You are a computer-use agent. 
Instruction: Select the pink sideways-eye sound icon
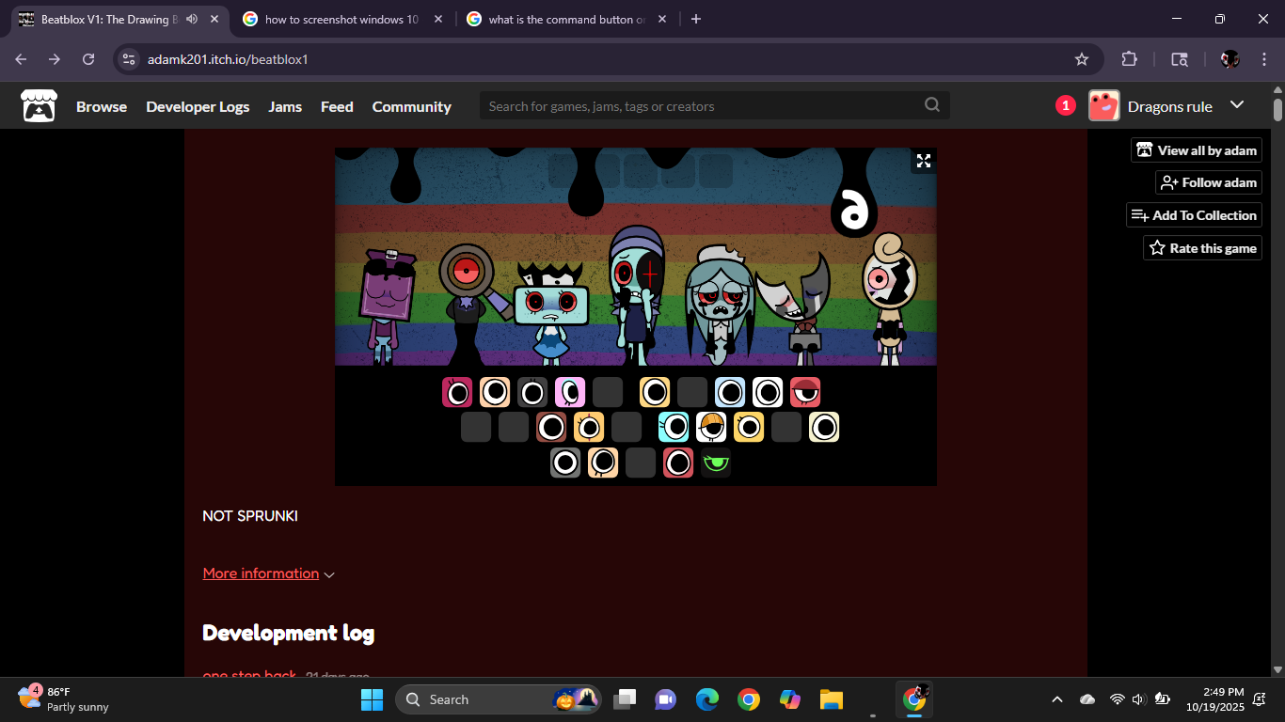tap(570, 392)
